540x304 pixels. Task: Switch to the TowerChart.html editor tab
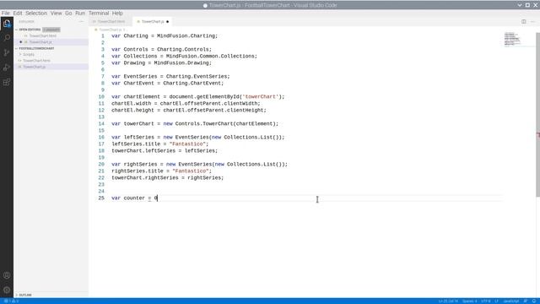[111, 21]
